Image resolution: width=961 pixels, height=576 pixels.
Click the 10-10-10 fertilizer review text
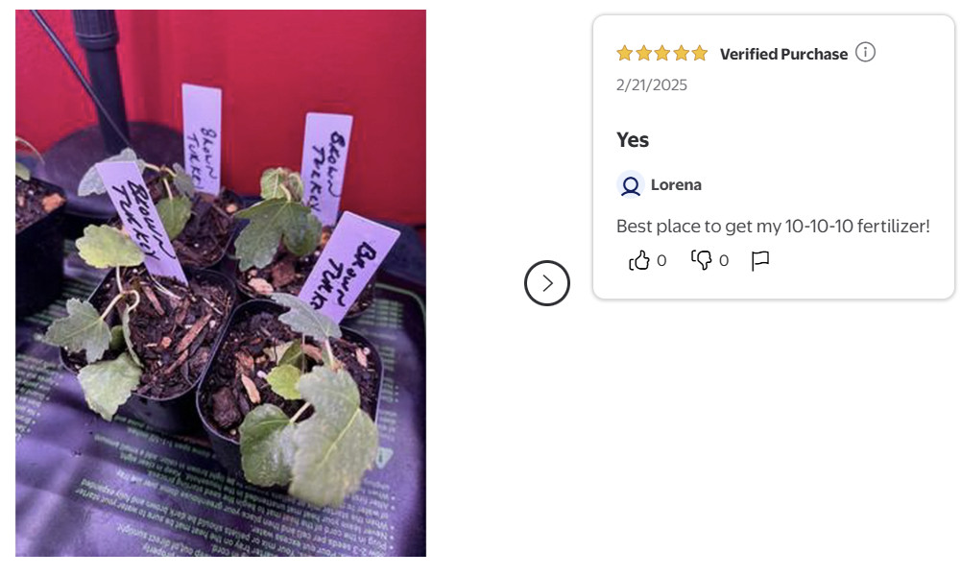point(773,227)
